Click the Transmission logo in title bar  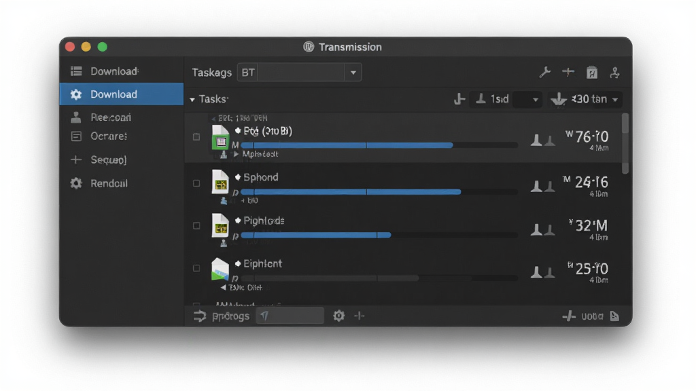tap(309, 47)
